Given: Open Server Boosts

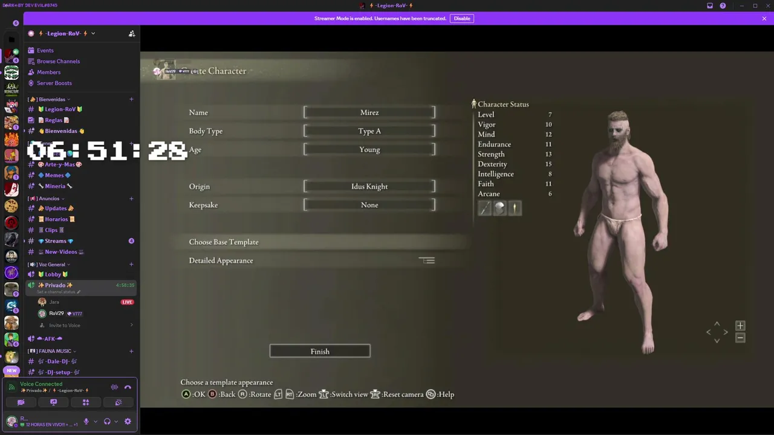Looking at the screenshot, I should (x=54, y=83).
